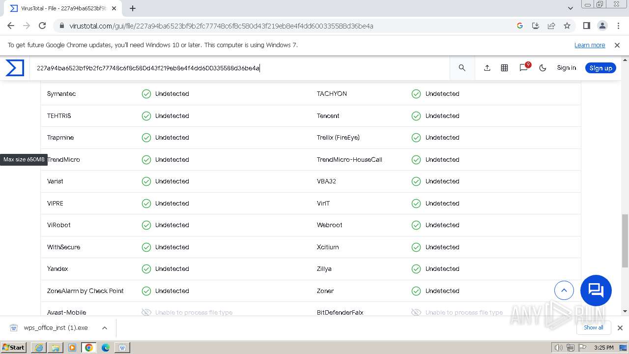Open Internet Explorer from taskbar
The height and width of the screenshot is (354, 629).
[39, 348]
